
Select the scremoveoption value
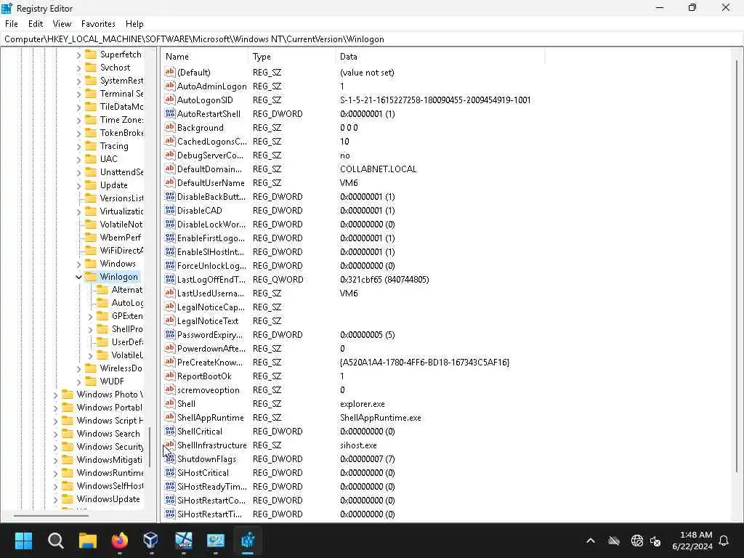pos(208,389)
